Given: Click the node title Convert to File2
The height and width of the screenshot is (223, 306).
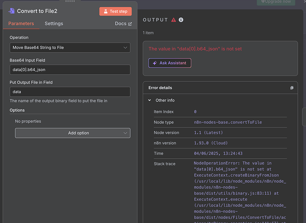Looking at the screenshot, I should (x=37, y=11).
